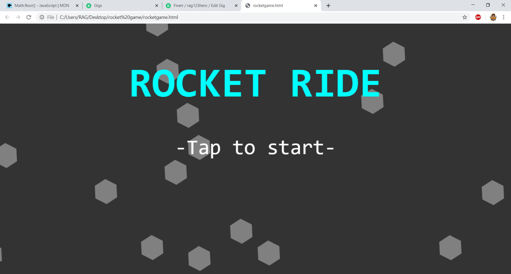Close the Math.floor() MDN tab
The width and height of the screenshot is (511, 274).
(77, 6)
